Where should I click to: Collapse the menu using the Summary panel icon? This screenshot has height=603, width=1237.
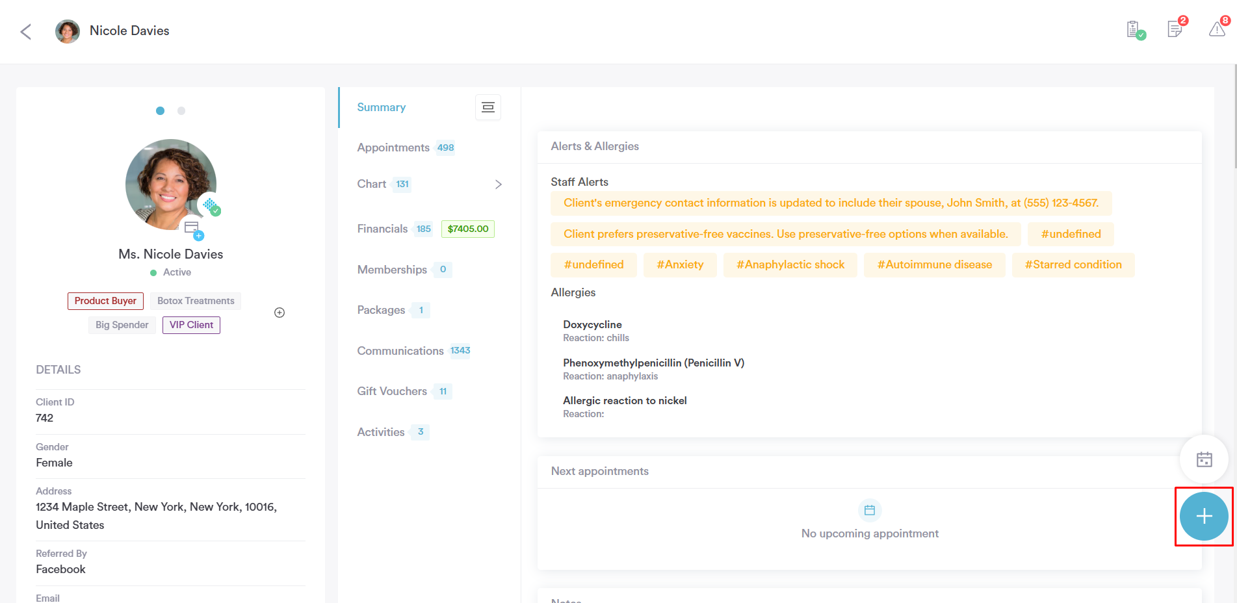click(x=488, y=108)
